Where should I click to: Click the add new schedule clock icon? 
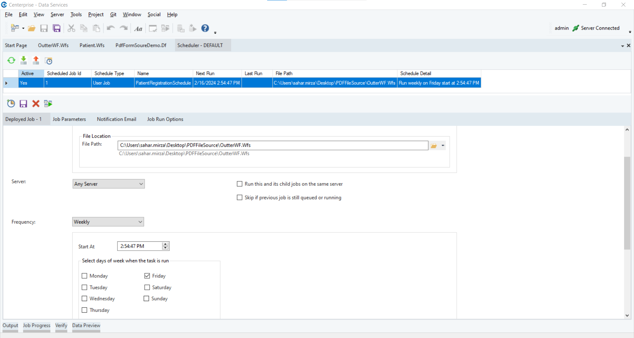11,104
